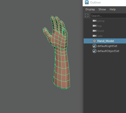Viewport: 126px width, 113px height.
Task: Click the persp camera icon
Action: 94,21
